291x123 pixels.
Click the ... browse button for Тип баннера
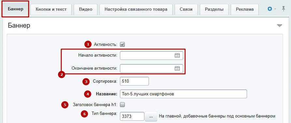pyautogui.click(x=151, y=116)
